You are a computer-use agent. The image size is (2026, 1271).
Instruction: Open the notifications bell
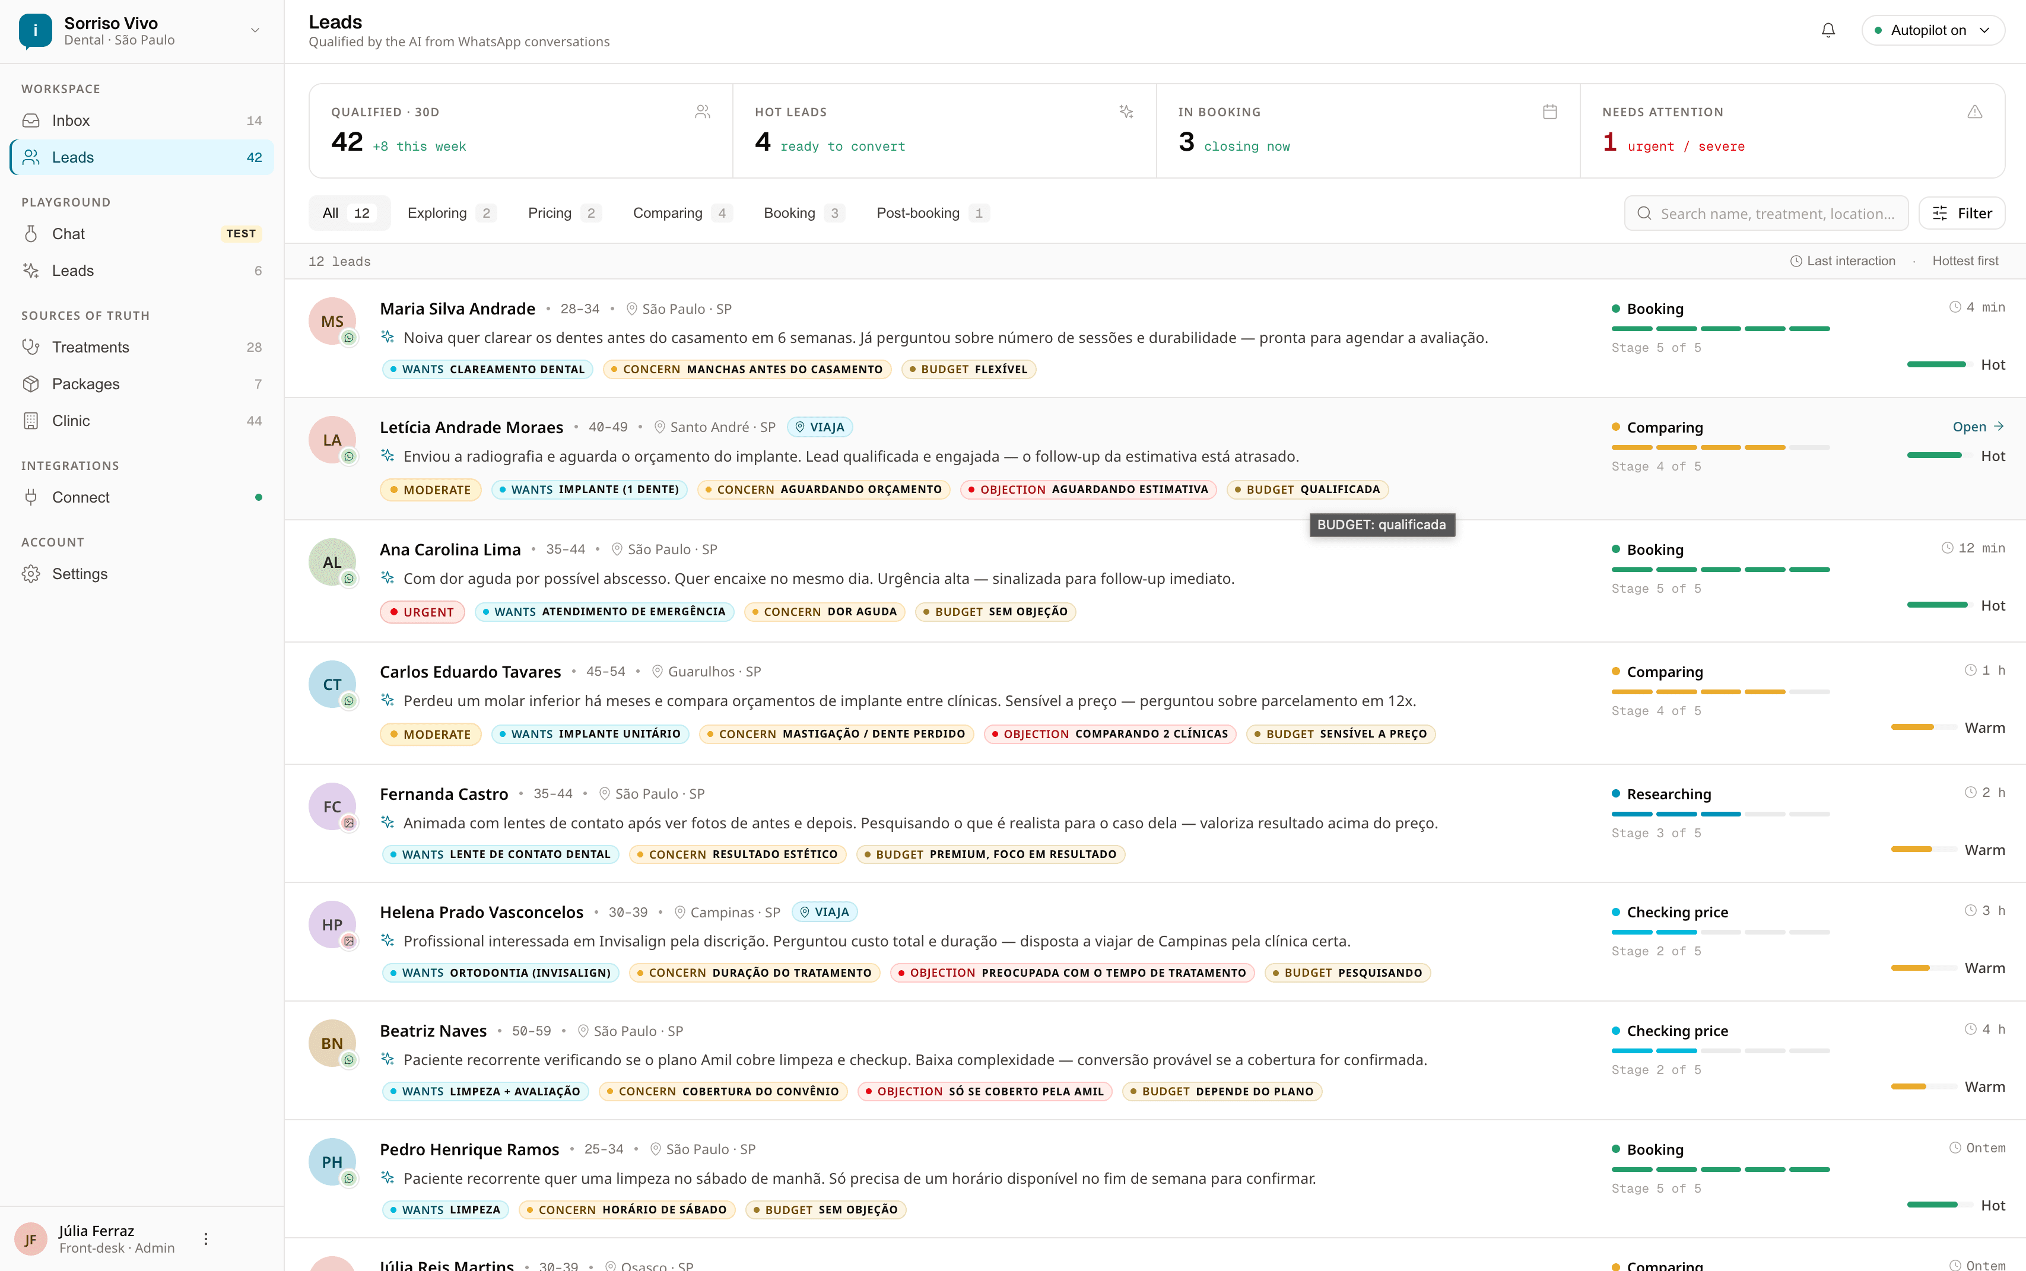coord(1828,30)
